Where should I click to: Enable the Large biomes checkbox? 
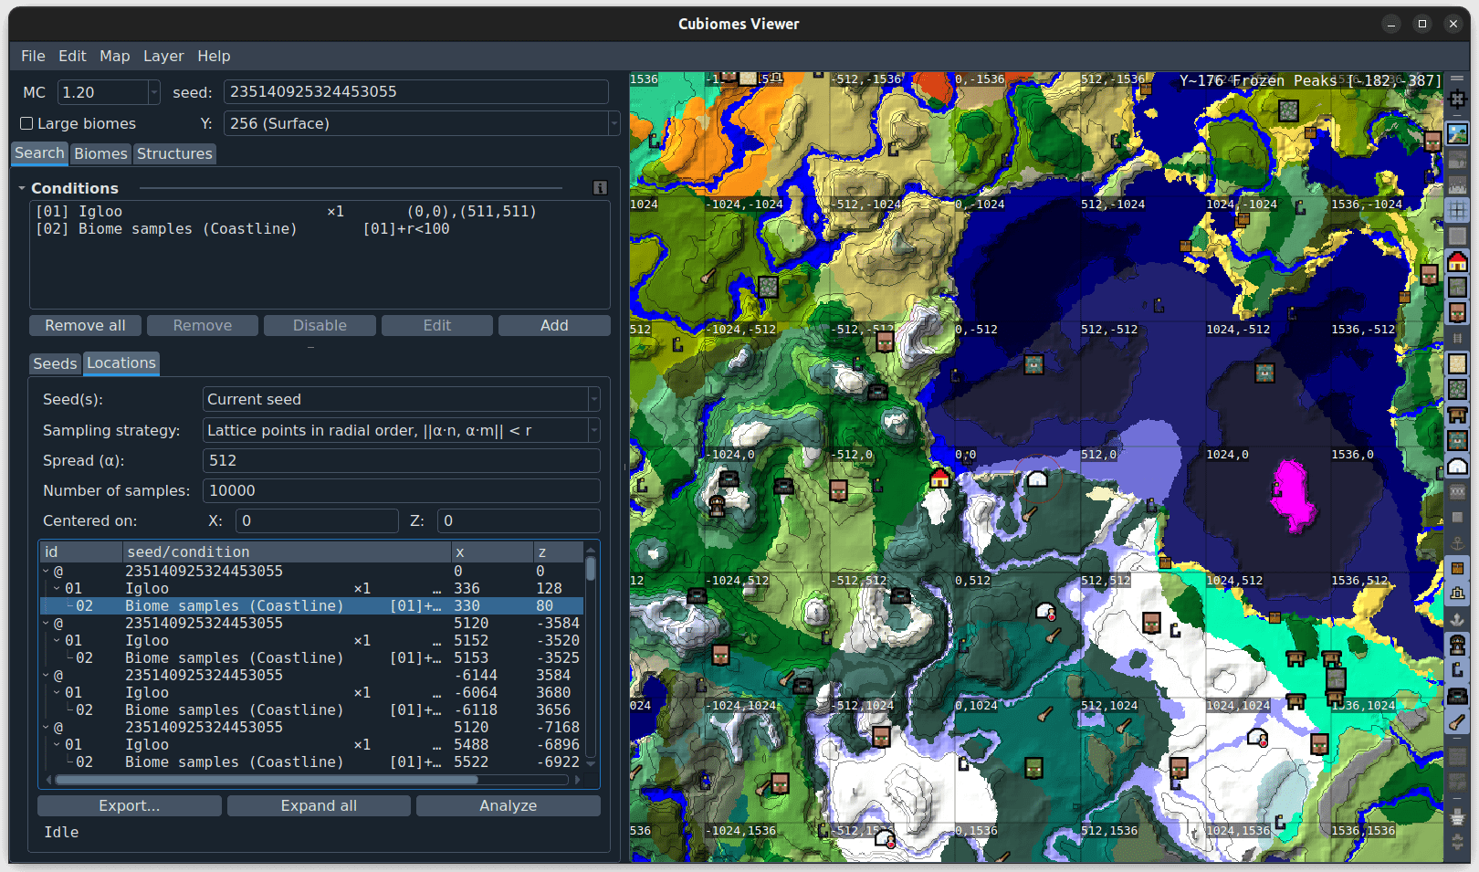pos(26,123)
